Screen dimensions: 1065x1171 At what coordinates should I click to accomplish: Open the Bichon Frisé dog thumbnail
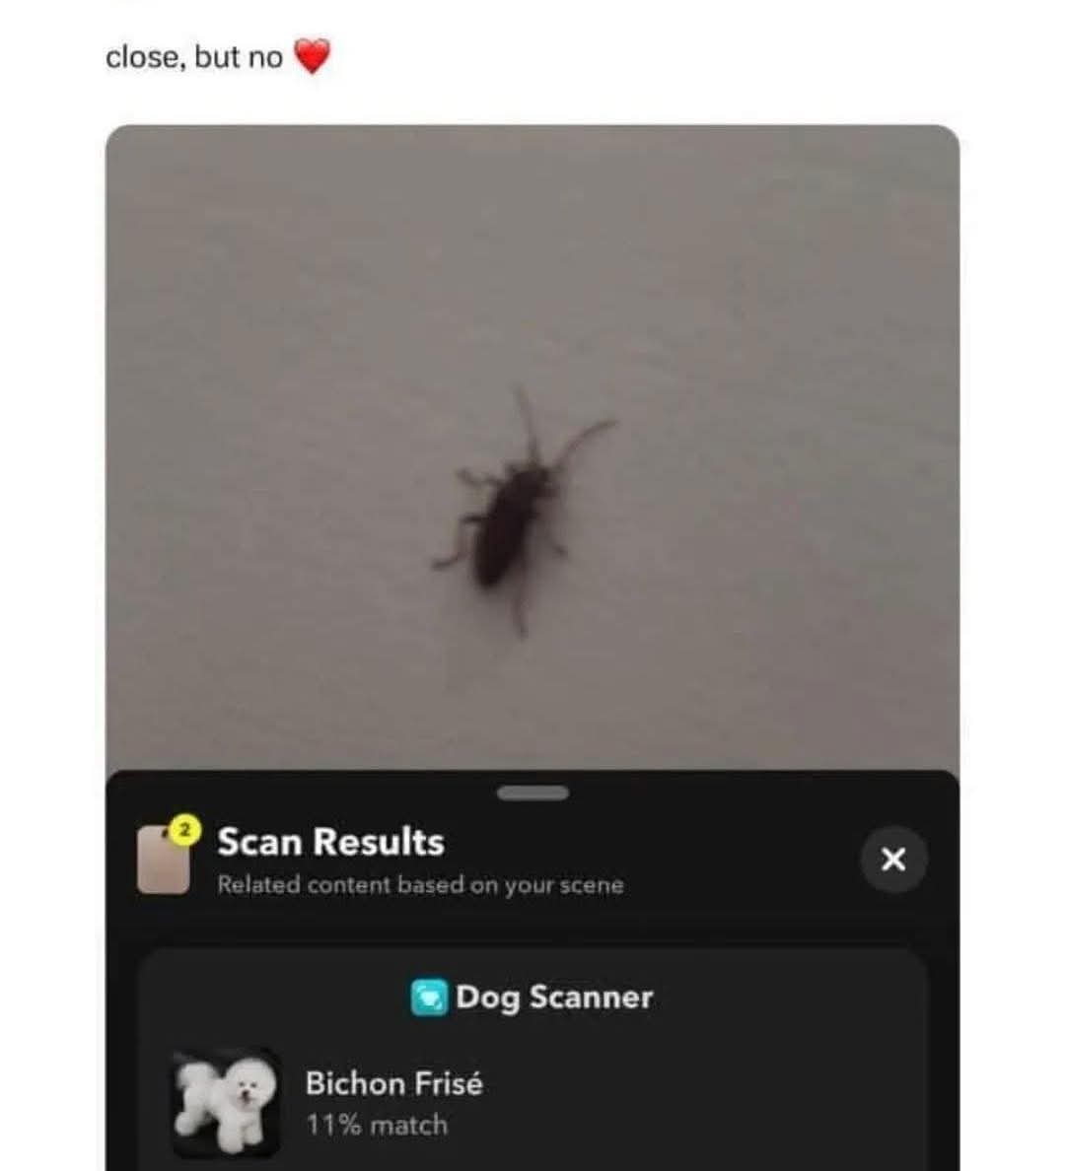pyautogui.click(x=227, y=1102)
